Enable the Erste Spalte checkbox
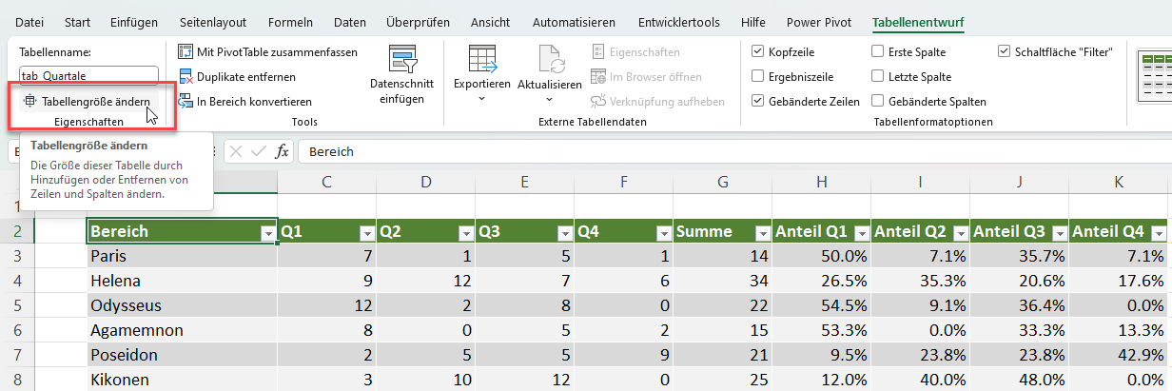Viewport: 1172px width, 391px height. 878,52
